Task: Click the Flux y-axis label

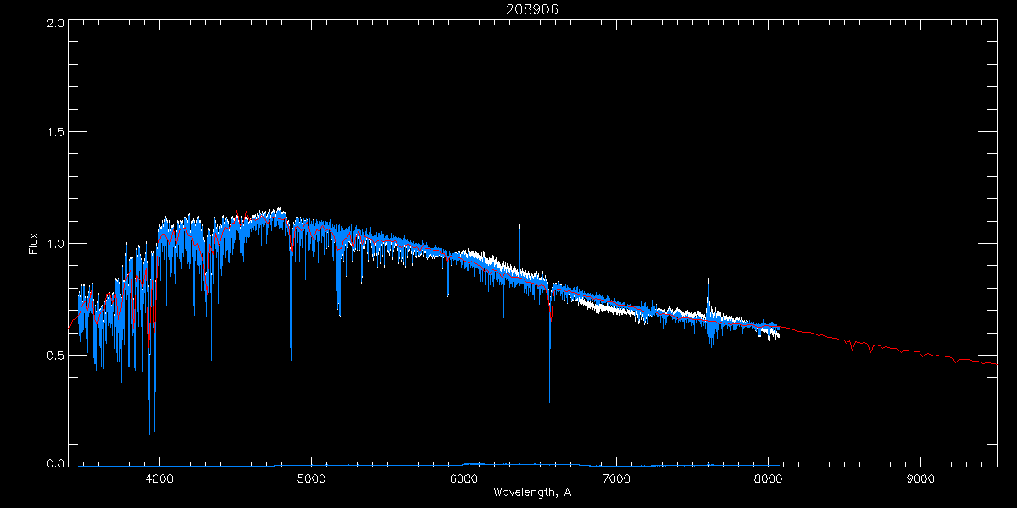Action: pos(34,244)
